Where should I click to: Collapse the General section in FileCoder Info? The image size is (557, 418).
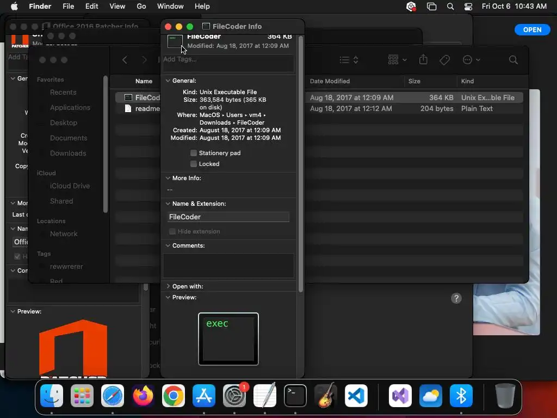168,81
